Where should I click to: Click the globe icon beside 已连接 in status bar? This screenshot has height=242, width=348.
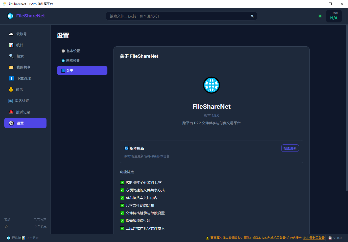[x=9, y=238]
